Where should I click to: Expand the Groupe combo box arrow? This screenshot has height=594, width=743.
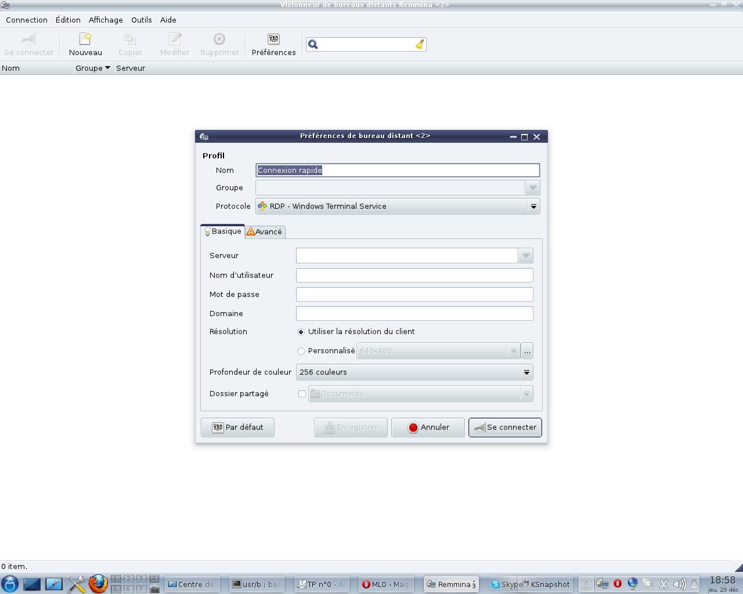coord(533,188)
